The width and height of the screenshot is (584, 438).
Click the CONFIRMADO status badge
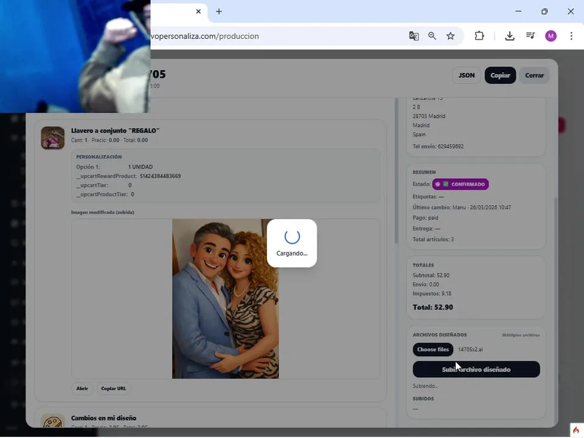coord(461,184)
